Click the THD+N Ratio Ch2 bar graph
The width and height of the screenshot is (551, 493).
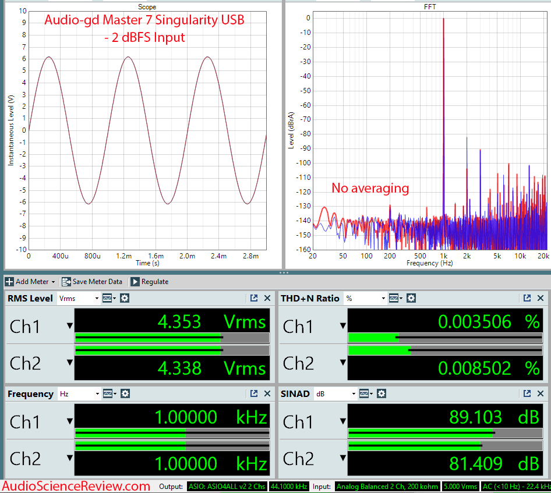point(445,350)
